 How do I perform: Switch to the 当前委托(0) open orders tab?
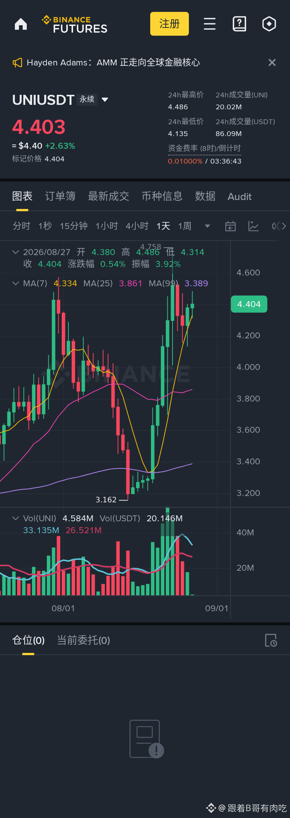click(84, 640)
